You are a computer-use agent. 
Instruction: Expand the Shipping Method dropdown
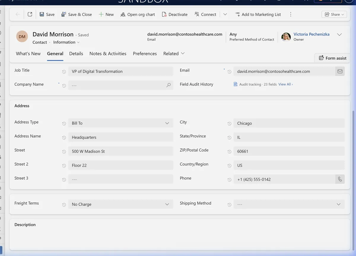pos(338,204)
